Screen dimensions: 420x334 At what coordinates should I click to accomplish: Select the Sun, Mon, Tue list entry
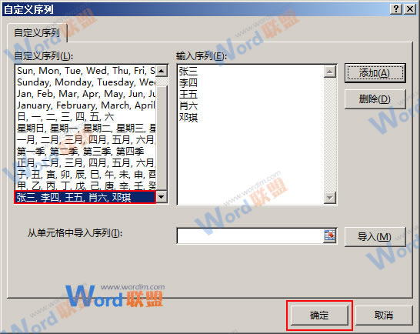point(85,71)
